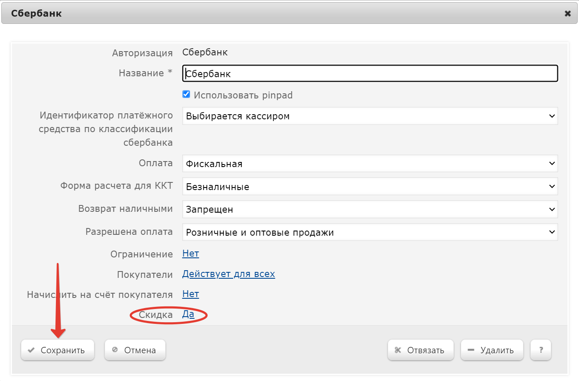
Task: Click the Отвязать button with scissors icon
Action: [x=420, y=350]
